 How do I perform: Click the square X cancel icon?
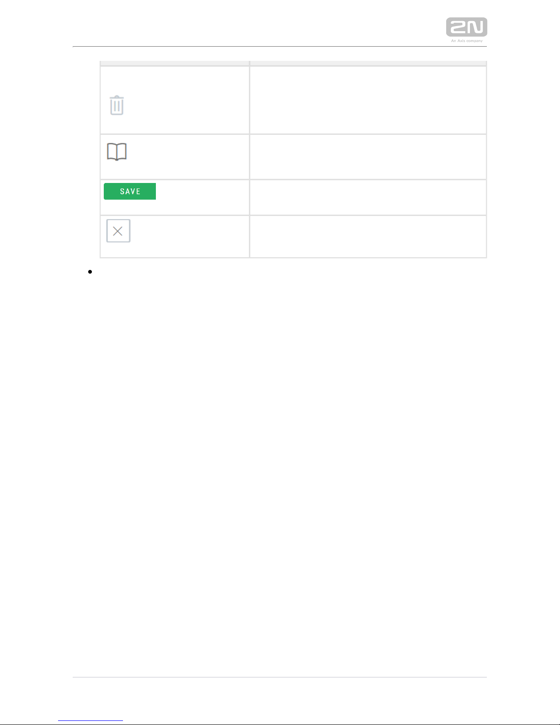coord(118,231)
